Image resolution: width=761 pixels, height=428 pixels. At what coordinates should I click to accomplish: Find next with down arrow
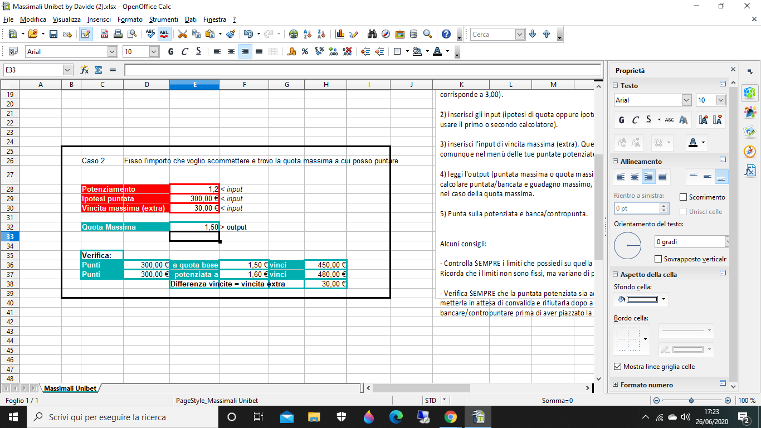click(x=533, y=34)
